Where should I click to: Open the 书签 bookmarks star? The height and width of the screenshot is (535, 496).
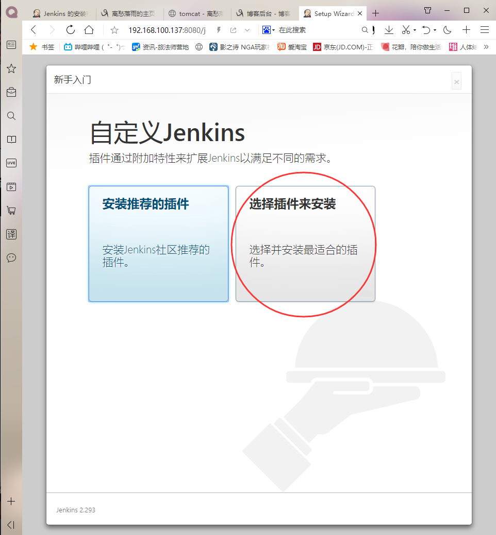pyautogui.click(x=42, y=47)
